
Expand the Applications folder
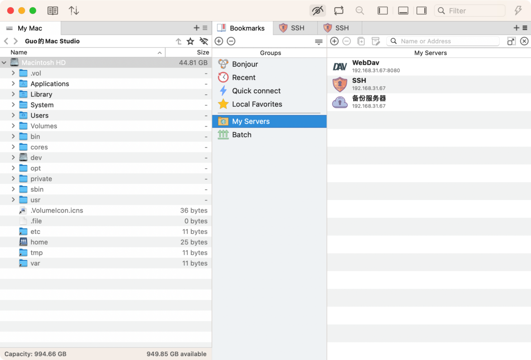point(13,84)
